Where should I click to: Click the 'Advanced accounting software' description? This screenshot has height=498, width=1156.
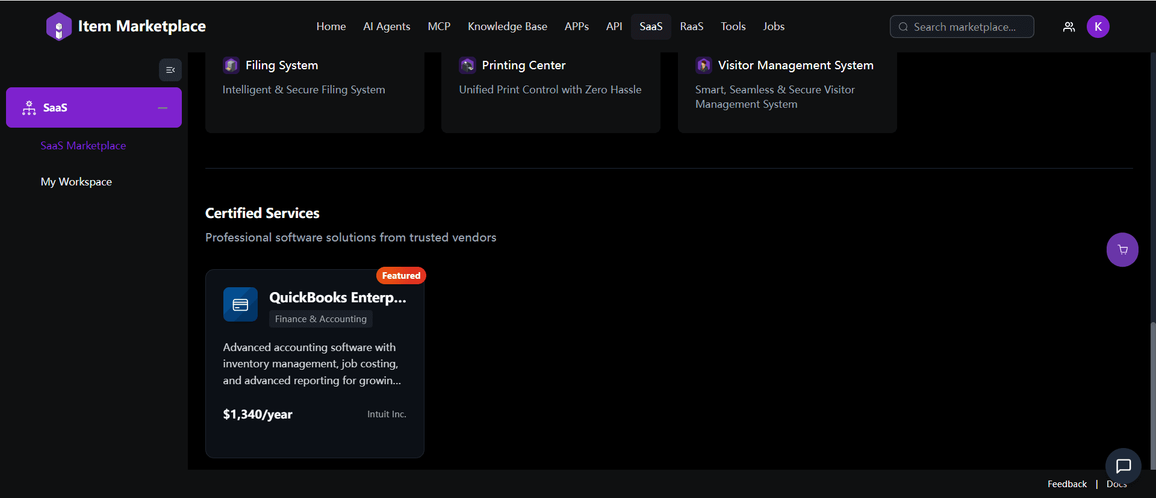[x=312, y=364]
